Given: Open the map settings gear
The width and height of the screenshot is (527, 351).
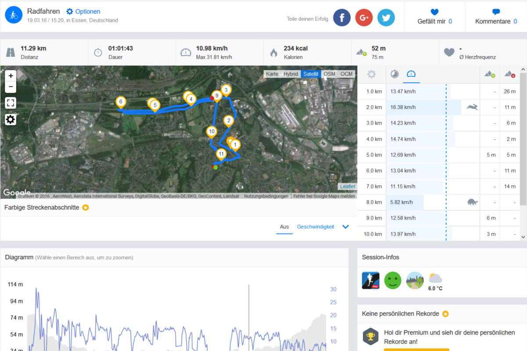Looking at the screenshot, I should [x=11, y=120].
